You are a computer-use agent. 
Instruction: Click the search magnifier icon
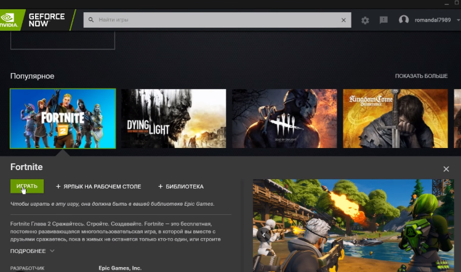91,20
